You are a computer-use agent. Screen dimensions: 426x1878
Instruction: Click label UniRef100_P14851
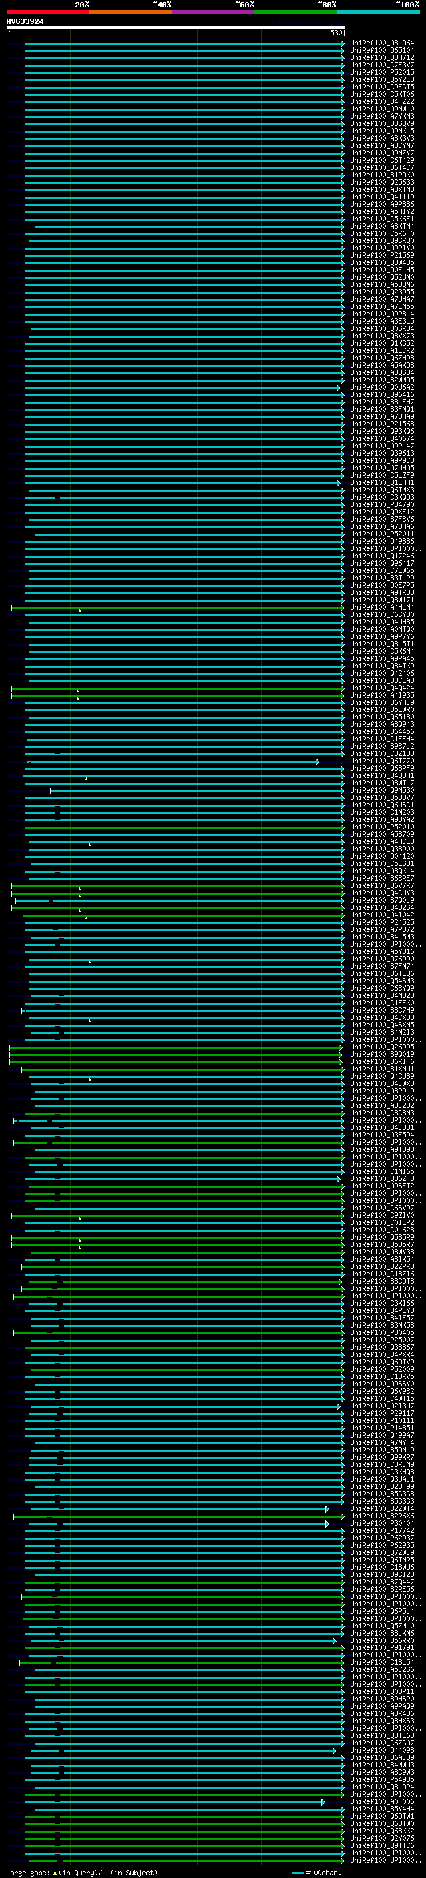pos(382,1428)
